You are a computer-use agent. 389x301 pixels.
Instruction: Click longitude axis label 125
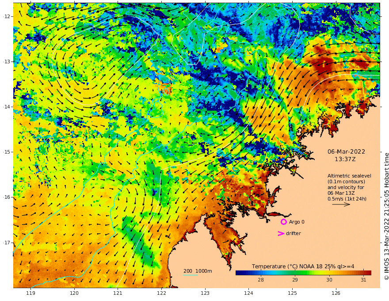293,293
